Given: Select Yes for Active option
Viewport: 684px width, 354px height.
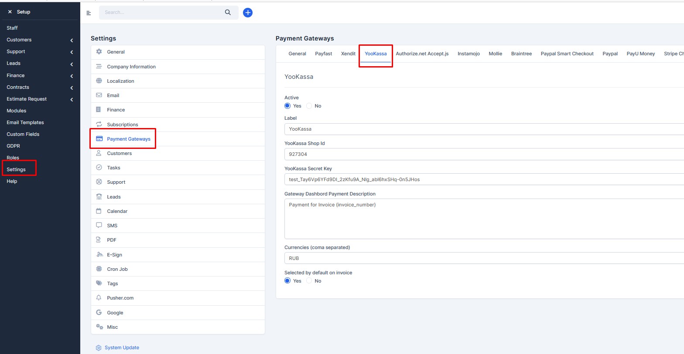Looking at the screenshot, I should 287,106.
